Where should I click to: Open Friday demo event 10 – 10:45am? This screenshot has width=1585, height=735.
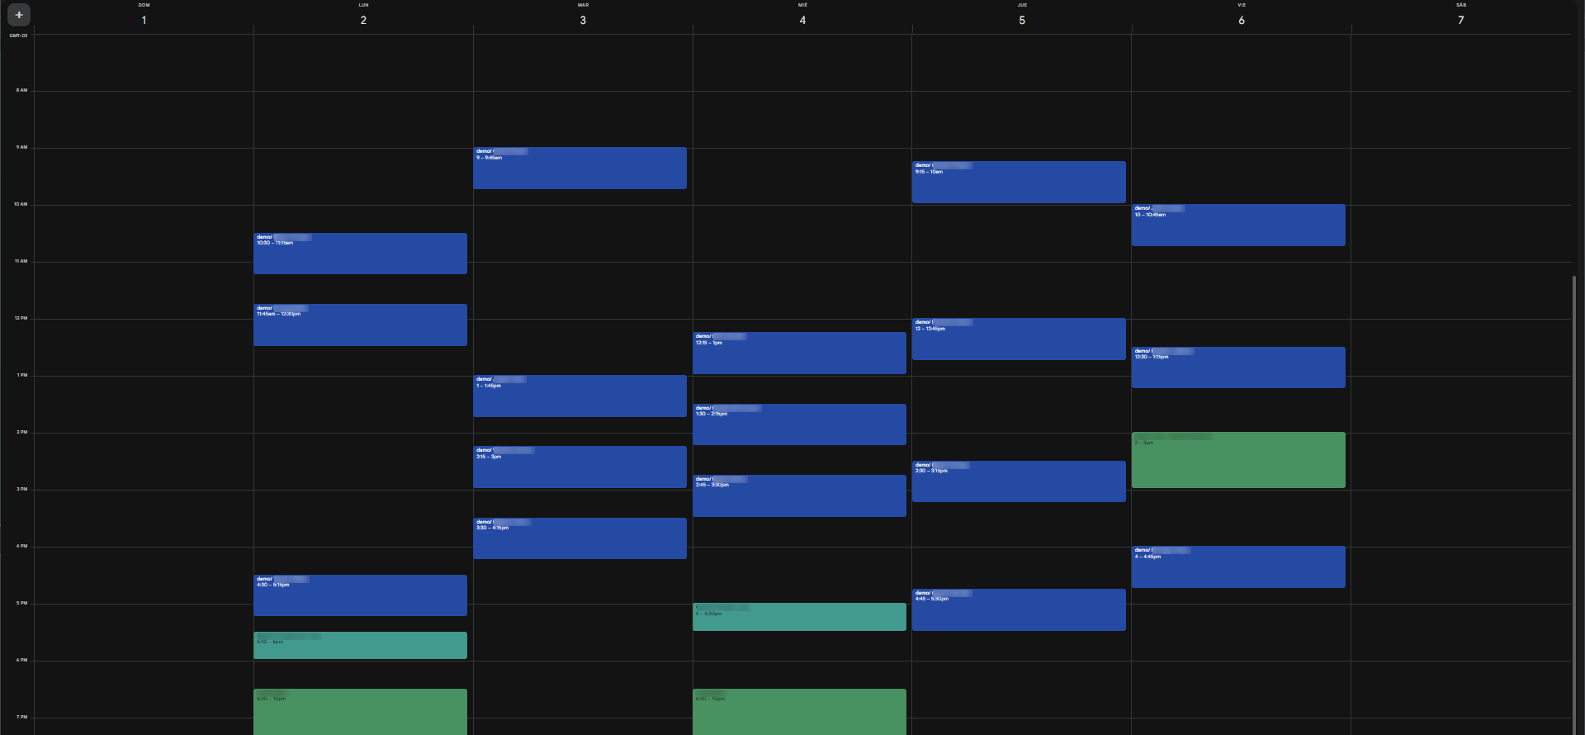coord(1238,225)
